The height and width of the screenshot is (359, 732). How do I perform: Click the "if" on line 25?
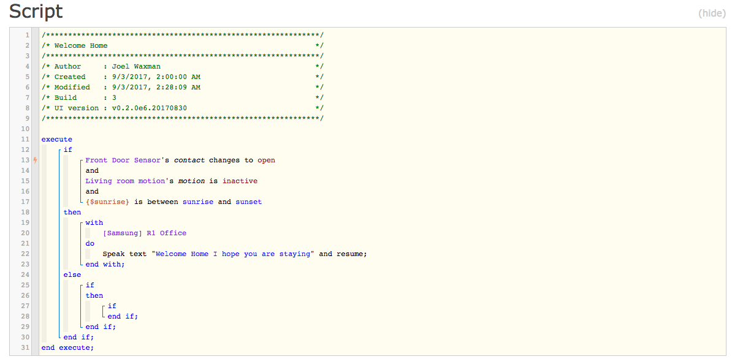[90, 285]
